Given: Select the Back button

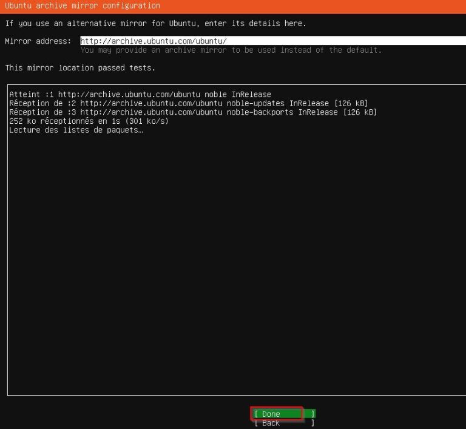Looking at the screenshot, I should click(x=285, y=423).
